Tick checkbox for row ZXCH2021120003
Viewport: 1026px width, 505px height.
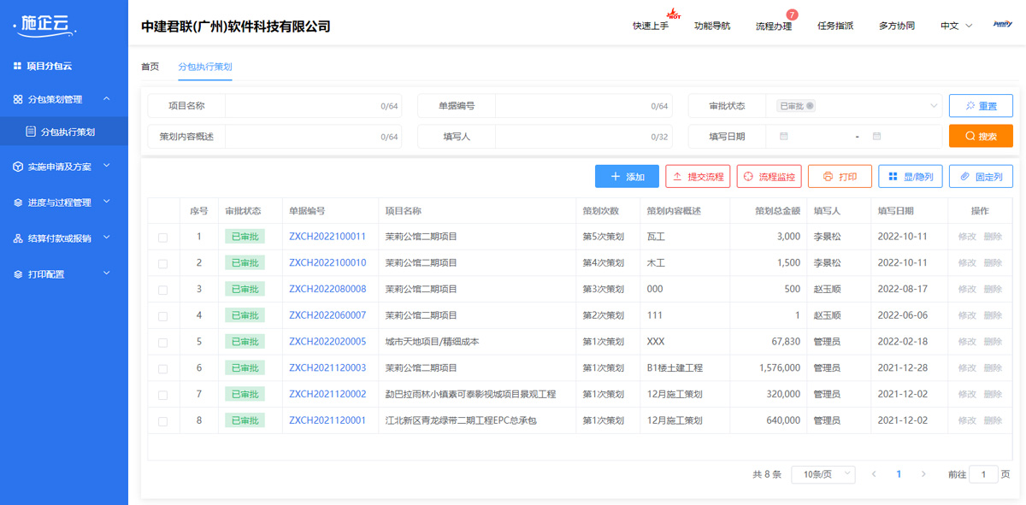163,369
